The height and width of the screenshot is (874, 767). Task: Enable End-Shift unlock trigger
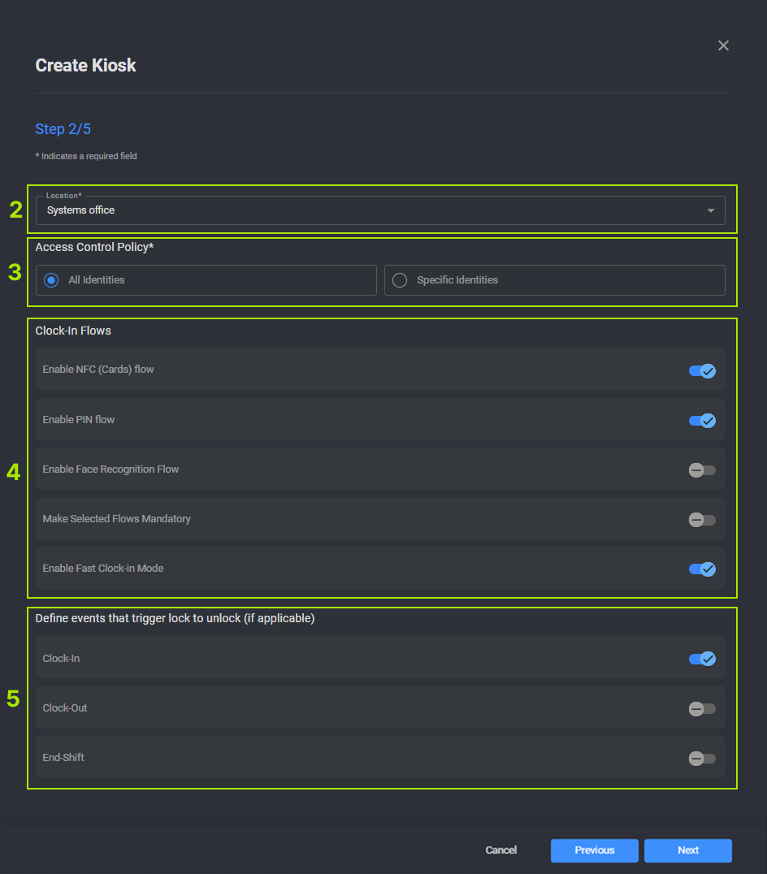click(x=702, y=759)
